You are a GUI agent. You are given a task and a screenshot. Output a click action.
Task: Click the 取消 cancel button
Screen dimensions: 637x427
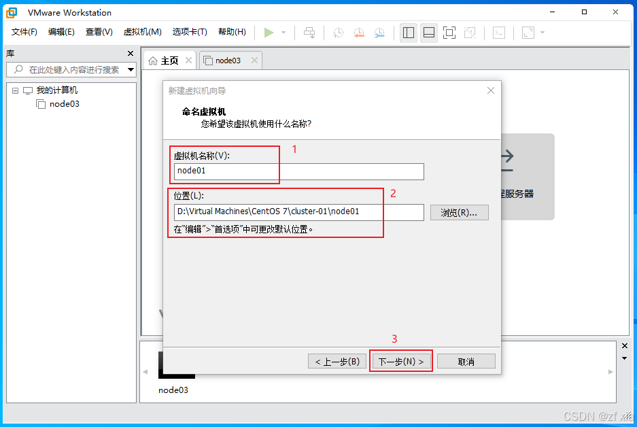(466, 361)
